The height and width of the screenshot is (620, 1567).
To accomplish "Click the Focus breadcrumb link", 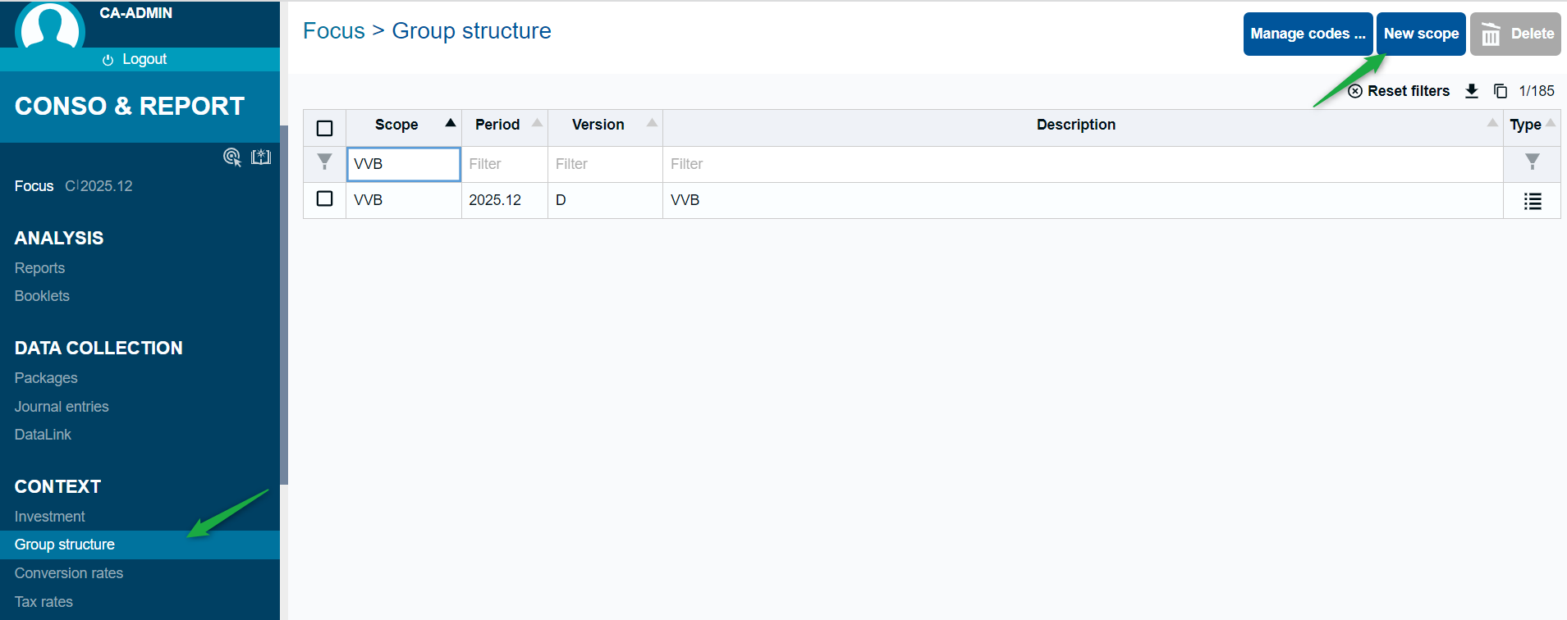I will pos(333,31).
